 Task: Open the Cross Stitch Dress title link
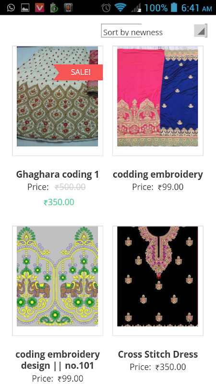pyautogui.click(x=158, y=354)
